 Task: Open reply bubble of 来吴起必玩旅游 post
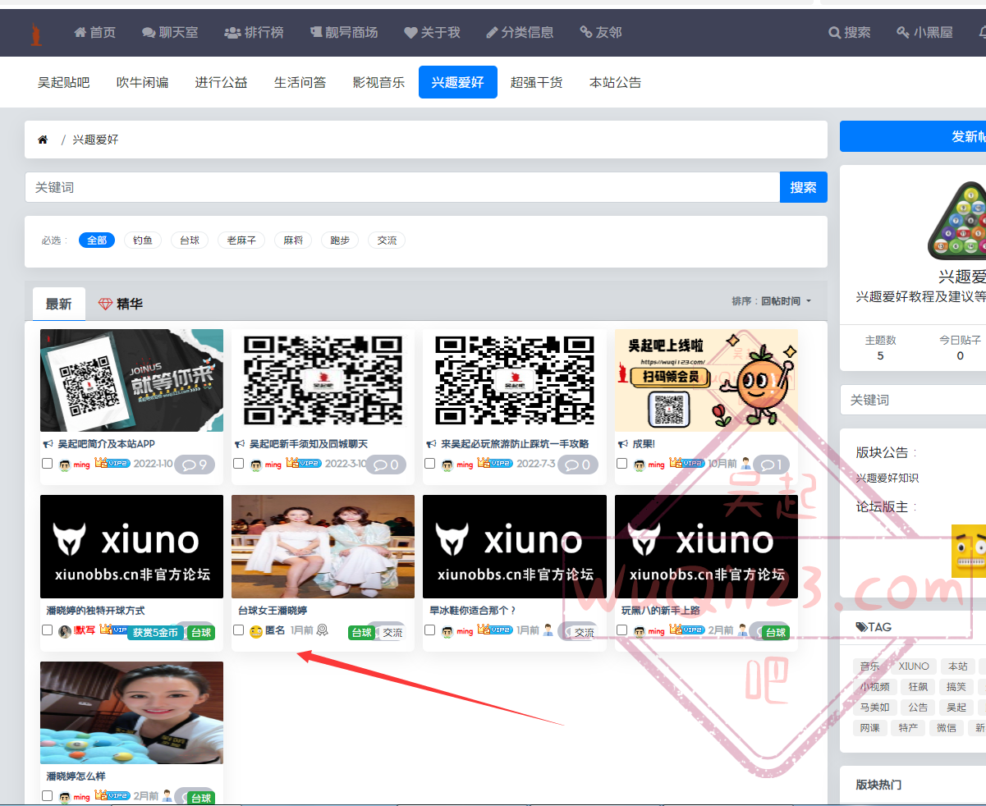577,465
